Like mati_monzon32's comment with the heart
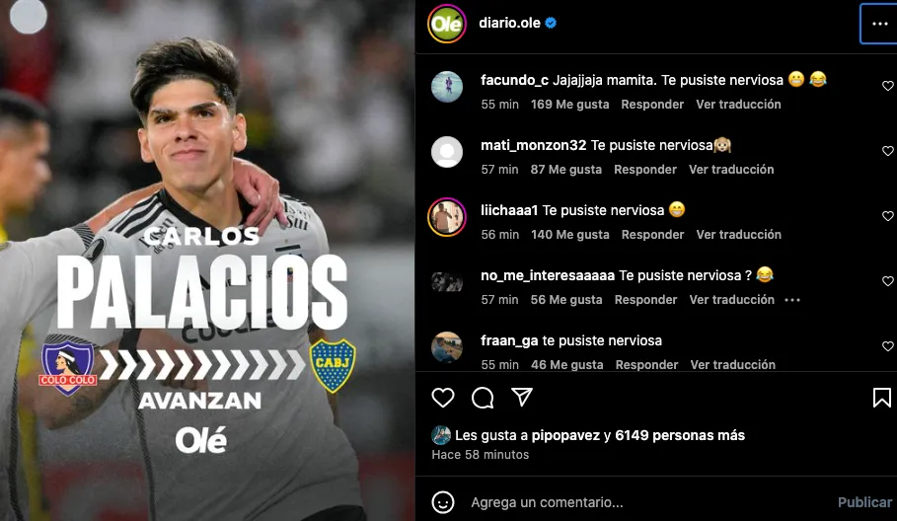The height and width of the screenshot is (521, 897). tap(887, 151)
